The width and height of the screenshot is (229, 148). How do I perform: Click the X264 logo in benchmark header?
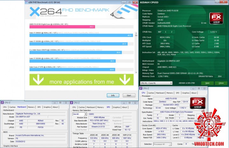click(x=45, y=11)
